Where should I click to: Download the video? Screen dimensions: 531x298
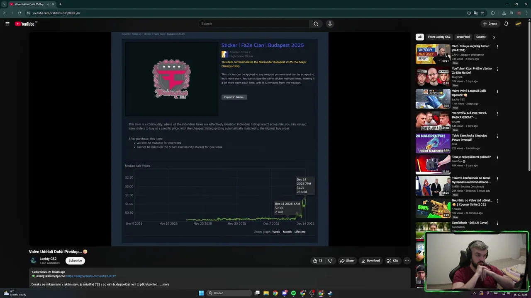(370, 261)
